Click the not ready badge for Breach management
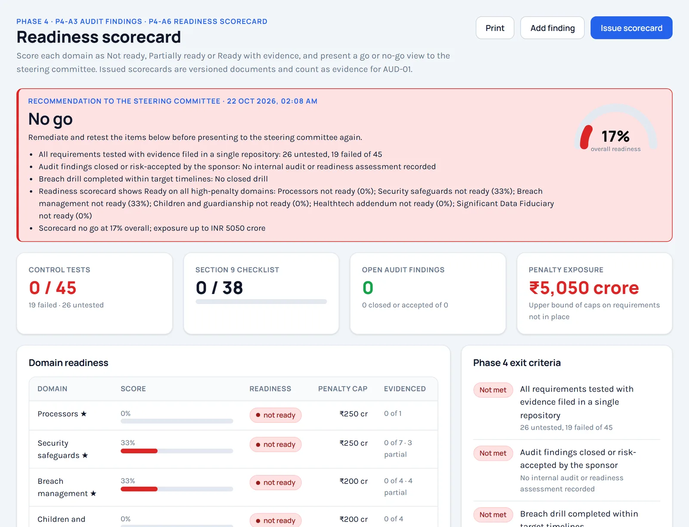689x527 pixels. click(275, 483)
